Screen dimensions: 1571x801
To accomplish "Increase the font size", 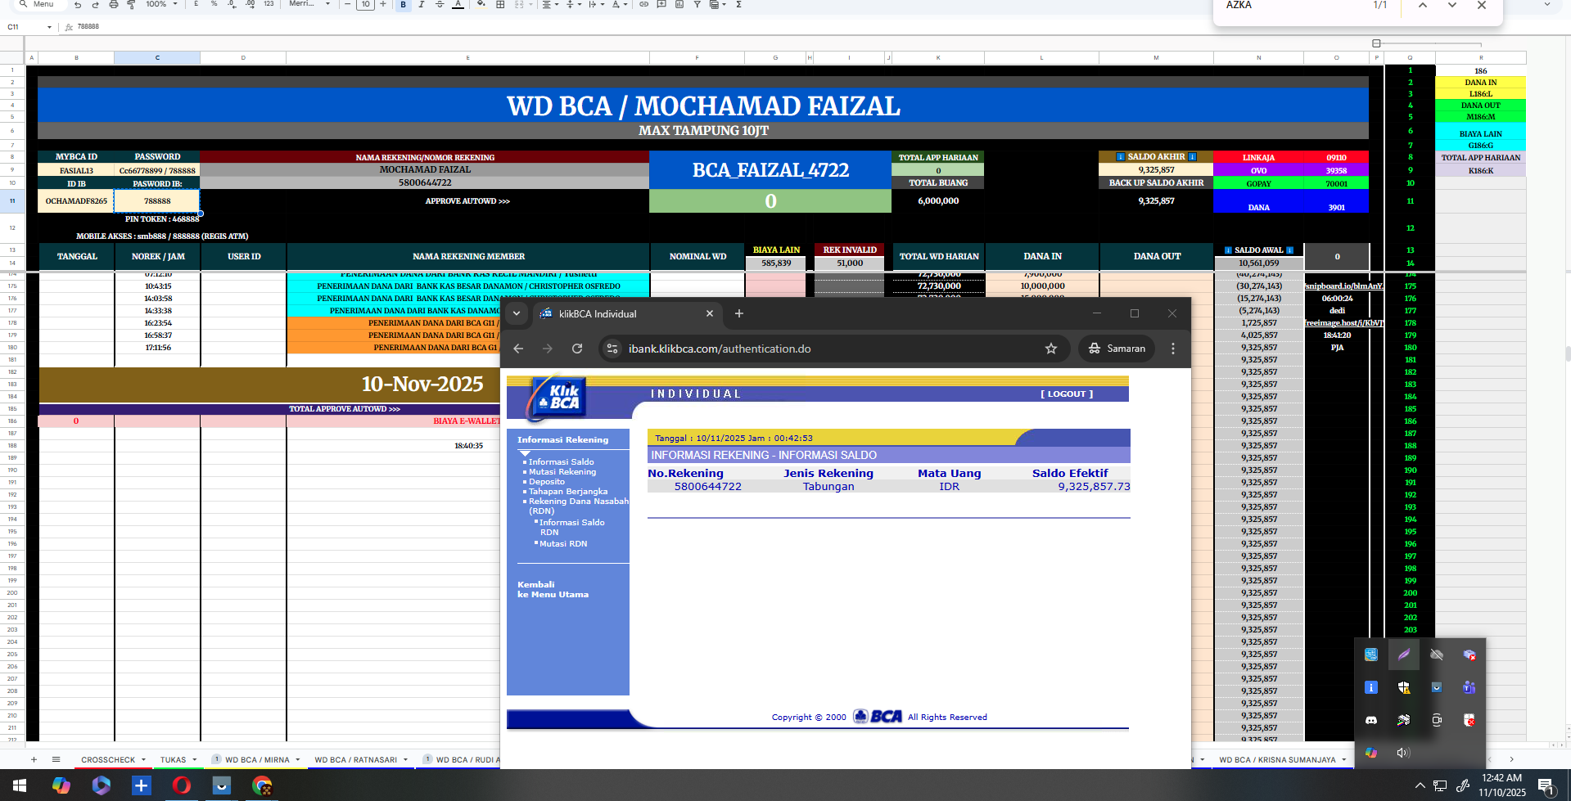I will [x=383, y=5].
